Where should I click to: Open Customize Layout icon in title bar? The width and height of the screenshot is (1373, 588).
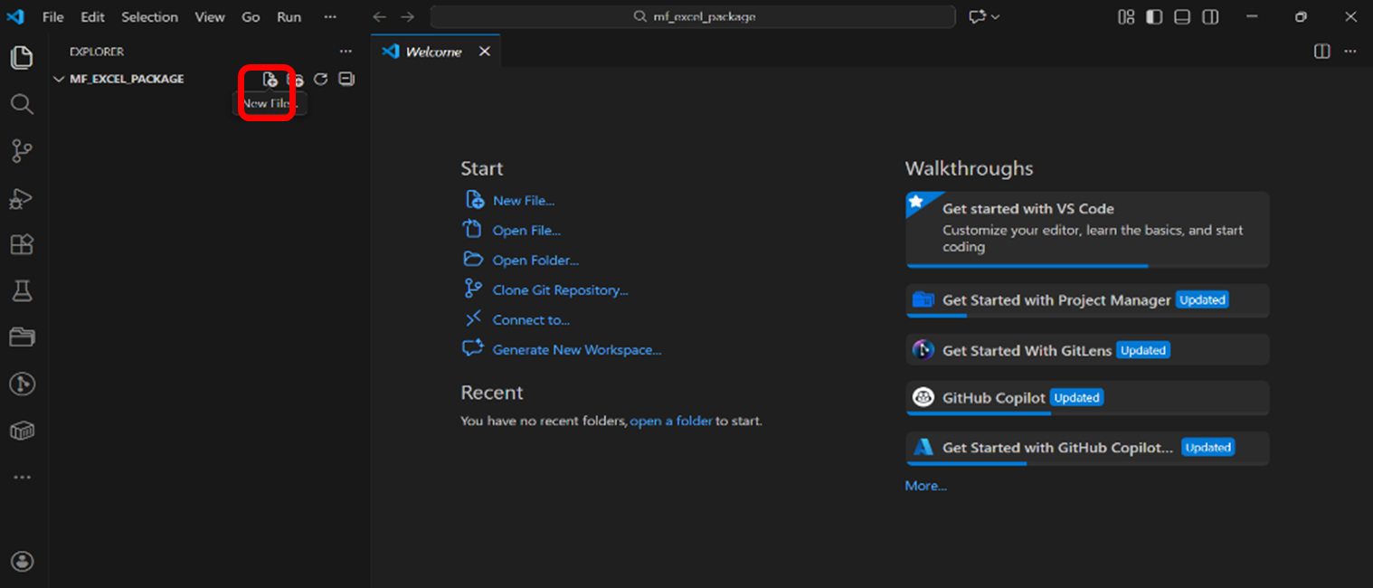1126,17
